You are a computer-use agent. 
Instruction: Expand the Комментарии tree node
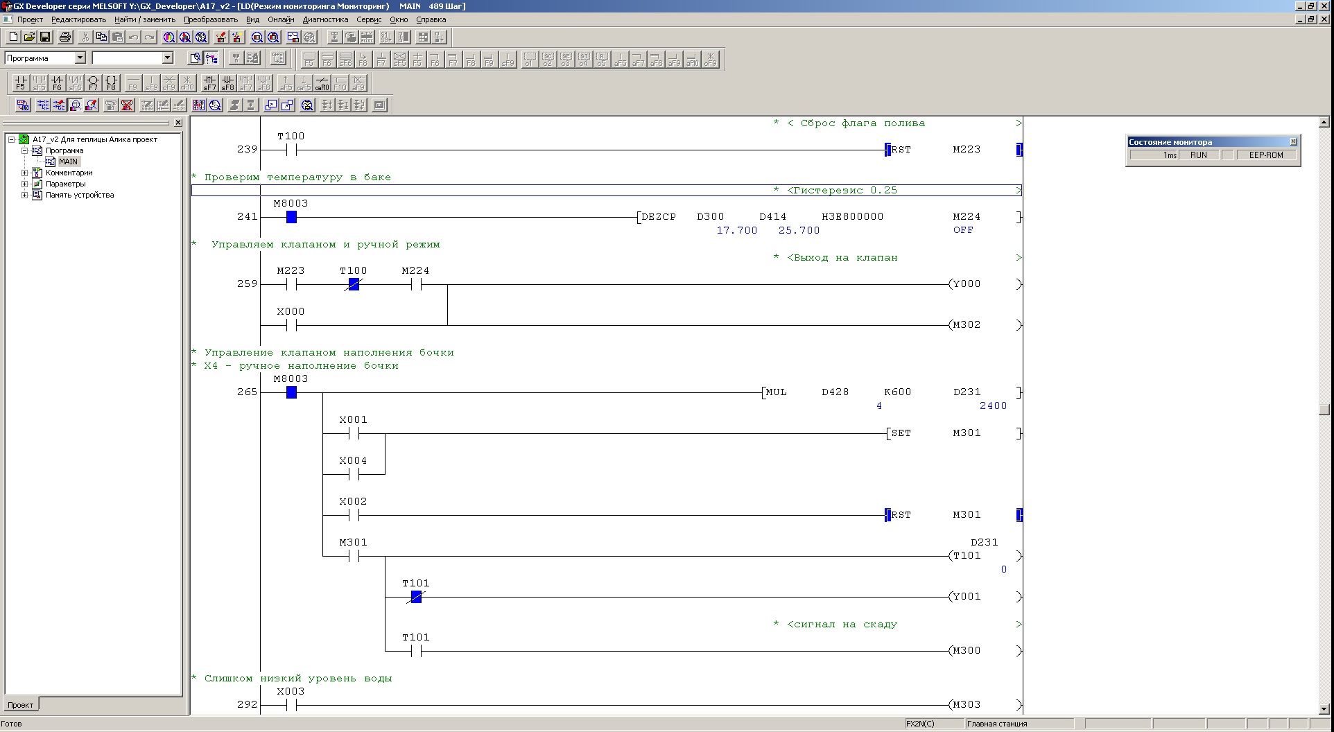point(24,173)
